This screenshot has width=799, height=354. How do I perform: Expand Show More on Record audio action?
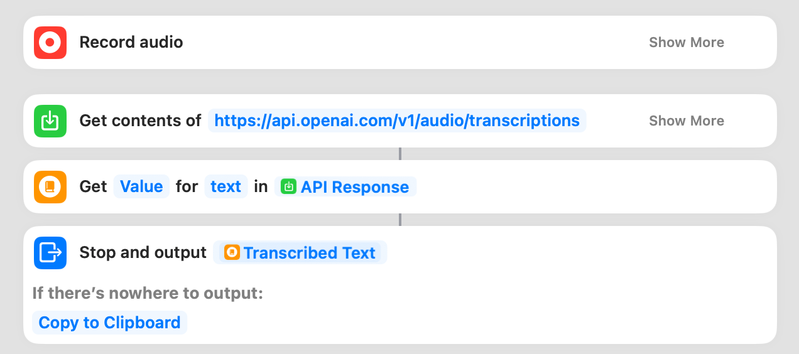click(x=686, y=43)
